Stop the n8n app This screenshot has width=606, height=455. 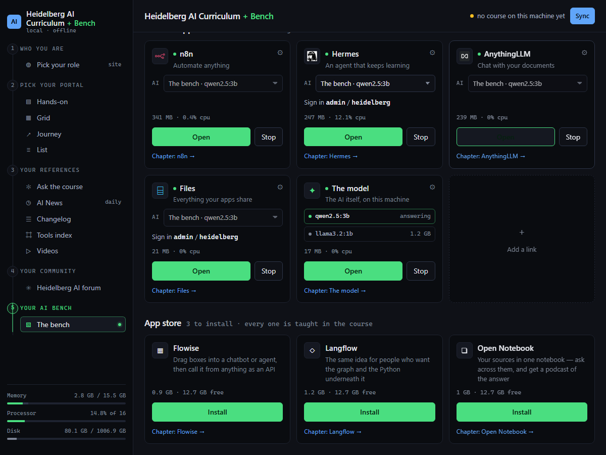[269, 137]
